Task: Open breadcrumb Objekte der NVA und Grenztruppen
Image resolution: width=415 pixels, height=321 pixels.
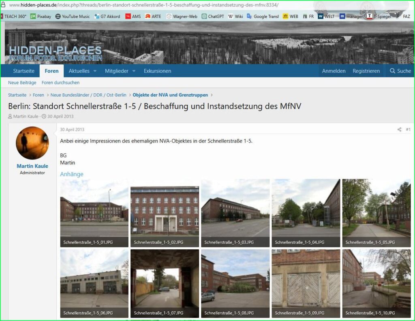Action: pos(170,95)
